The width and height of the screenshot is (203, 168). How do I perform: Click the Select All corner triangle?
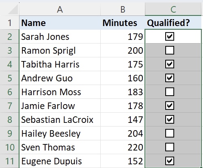tap(13, 9)
